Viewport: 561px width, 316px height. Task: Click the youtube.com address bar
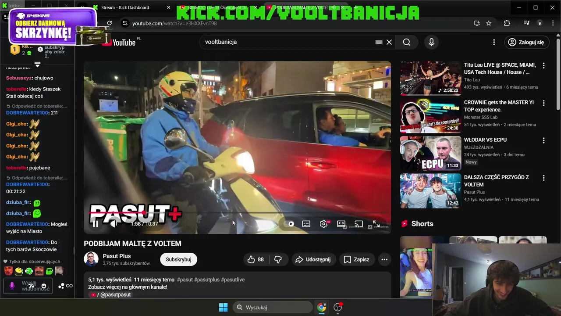coord(298,23)
